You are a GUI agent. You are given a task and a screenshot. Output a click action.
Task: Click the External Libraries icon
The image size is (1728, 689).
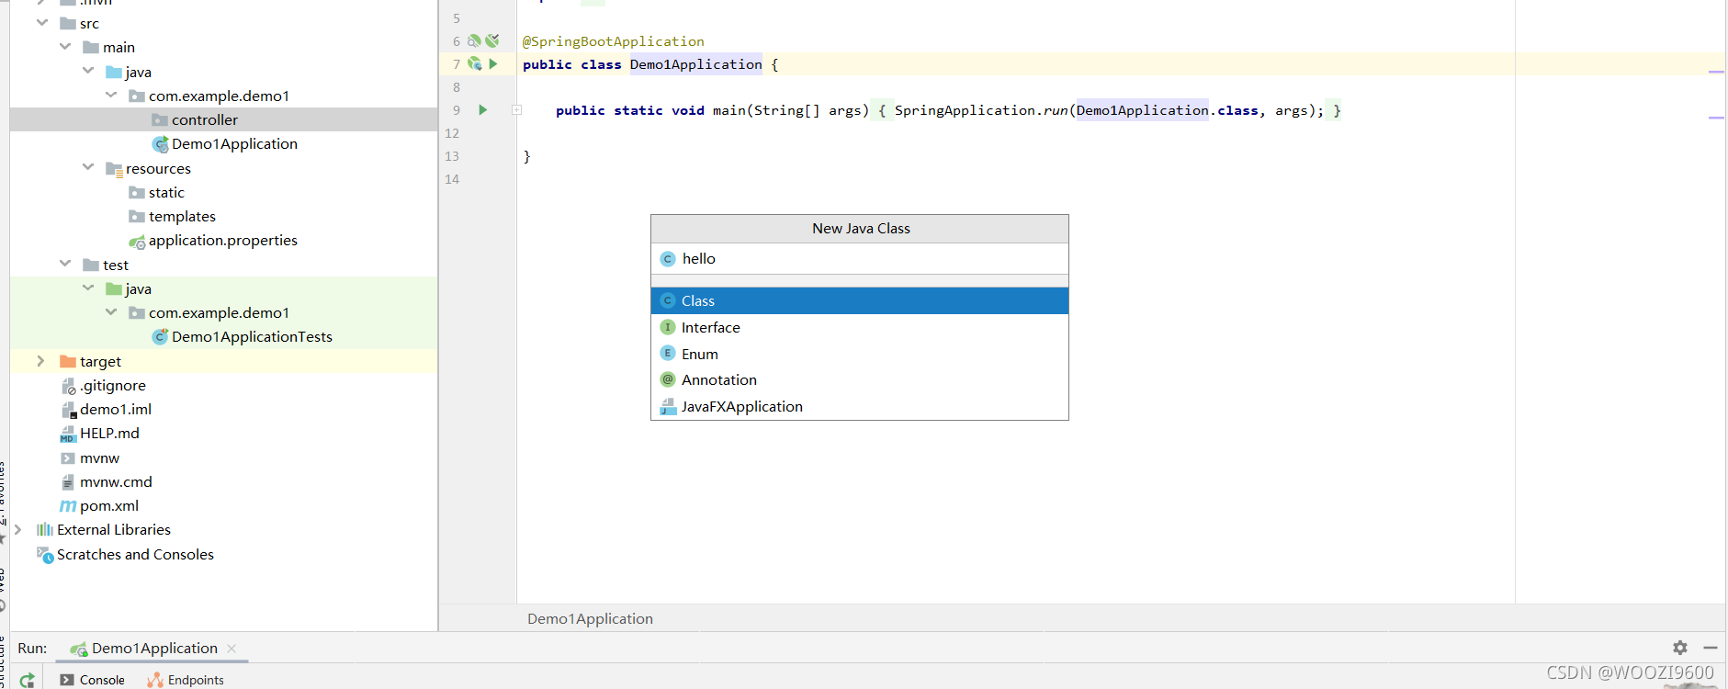[x=45, y=529]
